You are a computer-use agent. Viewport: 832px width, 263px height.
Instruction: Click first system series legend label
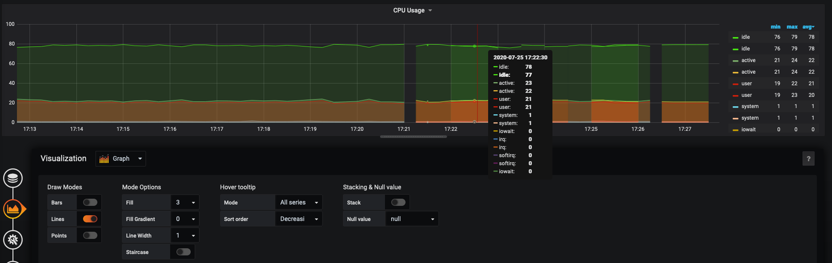click(750, 106)
